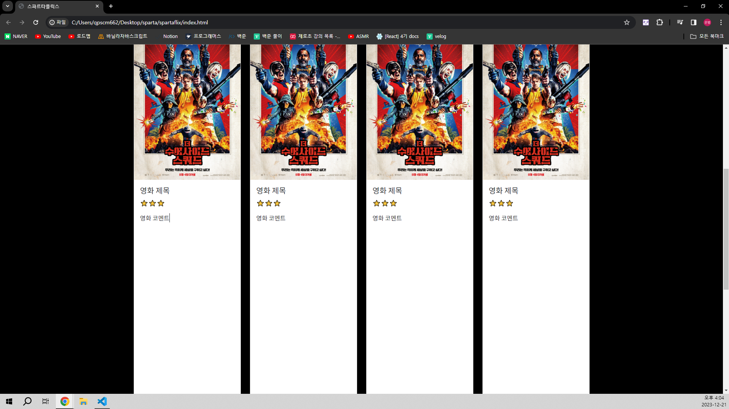The height and width of the screenshot is (409, 729).
Task: Click the star rating in third card
Action: (x=385, y=203)
